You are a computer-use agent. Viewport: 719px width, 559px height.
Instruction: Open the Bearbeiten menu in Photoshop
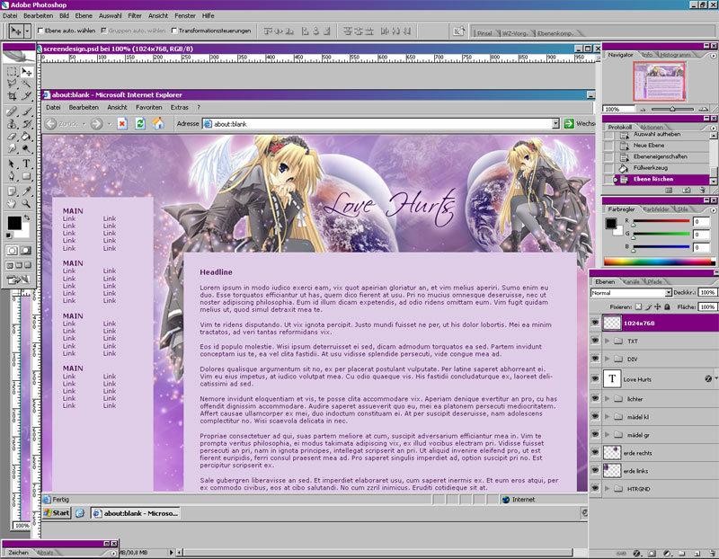click(x=38, y=15)
